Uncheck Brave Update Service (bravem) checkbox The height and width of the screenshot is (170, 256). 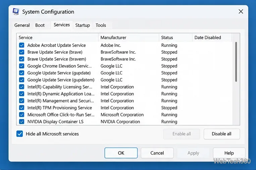[21, 59]
